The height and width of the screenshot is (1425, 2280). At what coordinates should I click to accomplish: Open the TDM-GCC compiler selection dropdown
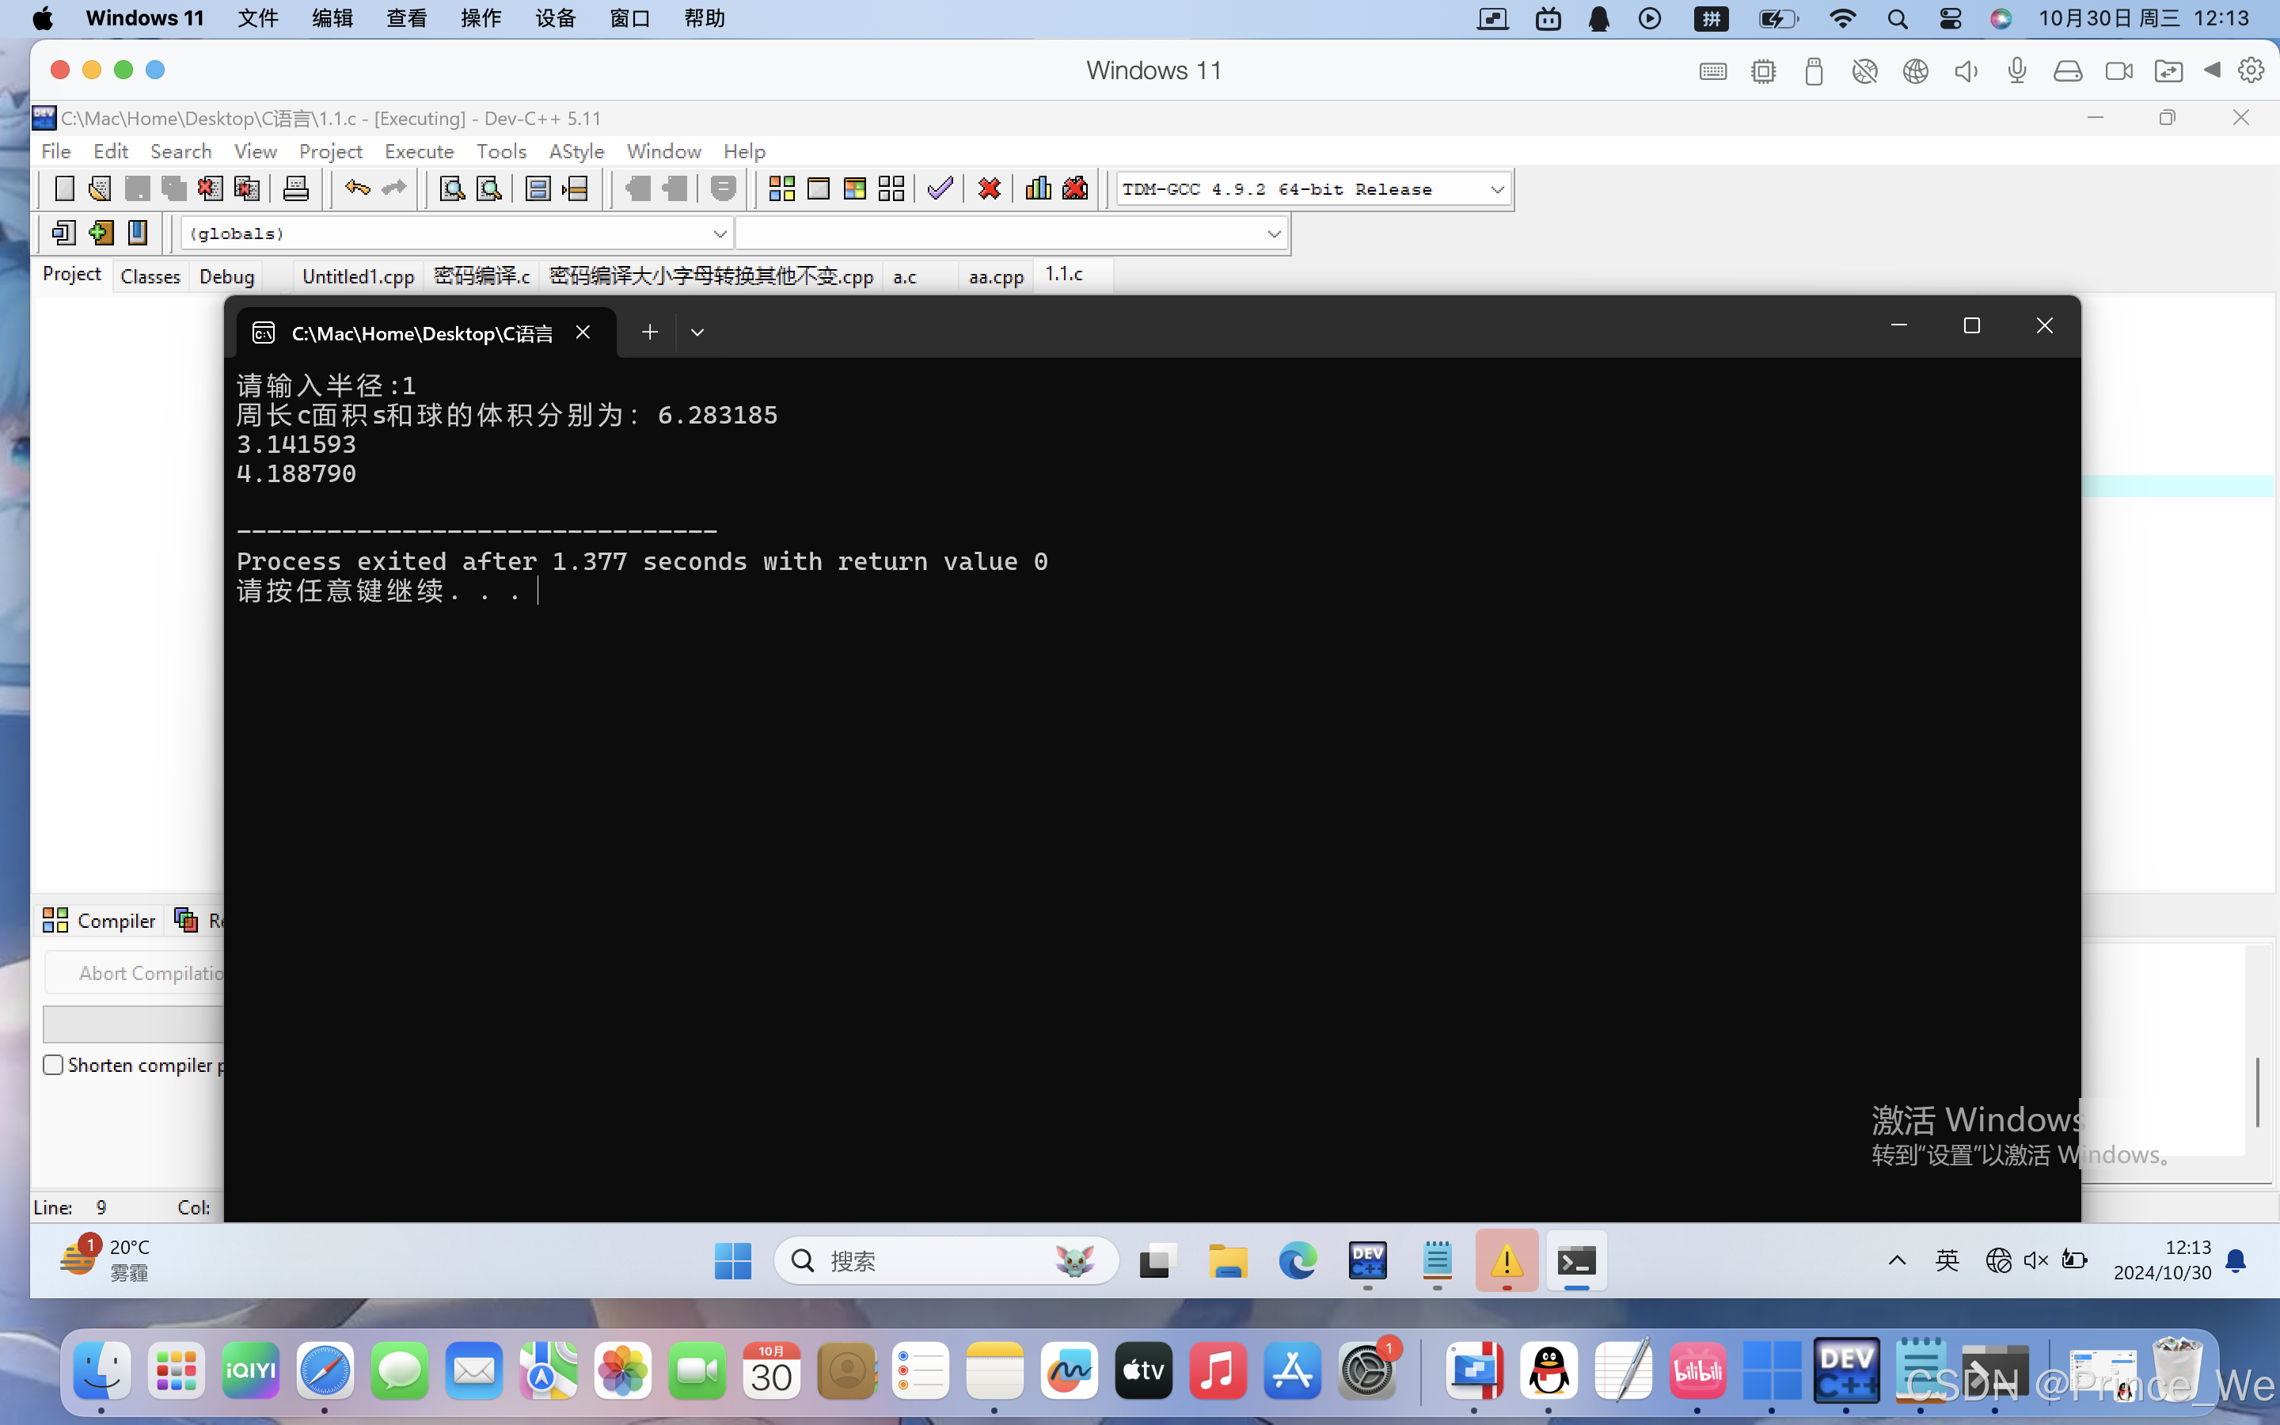tap(1497, 189)
